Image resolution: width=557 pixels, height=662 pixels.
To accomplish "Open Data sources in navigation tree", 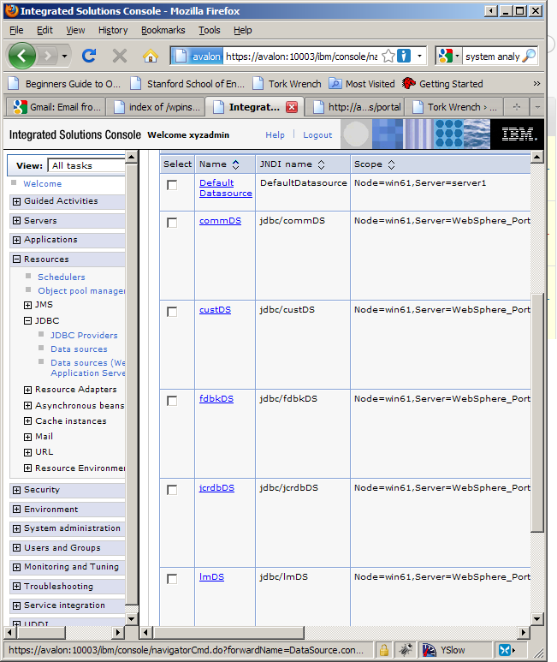I will (79, 349).
